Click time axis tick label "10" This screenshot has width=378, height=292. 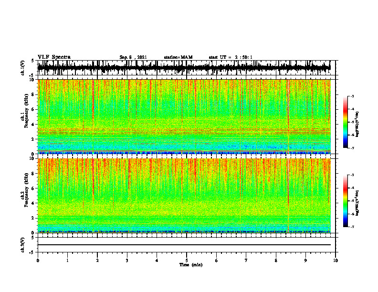pyautogui.click(x=336, y=261)
